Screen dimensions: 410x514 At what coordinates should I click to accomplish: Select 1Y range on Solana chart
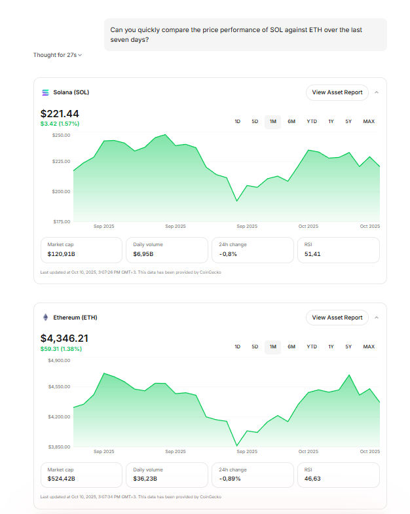pos(331,122)
